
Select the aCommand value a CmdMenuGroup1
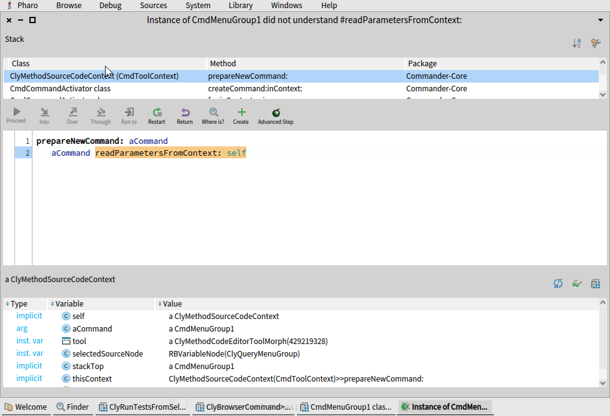[x=201, y=328]
